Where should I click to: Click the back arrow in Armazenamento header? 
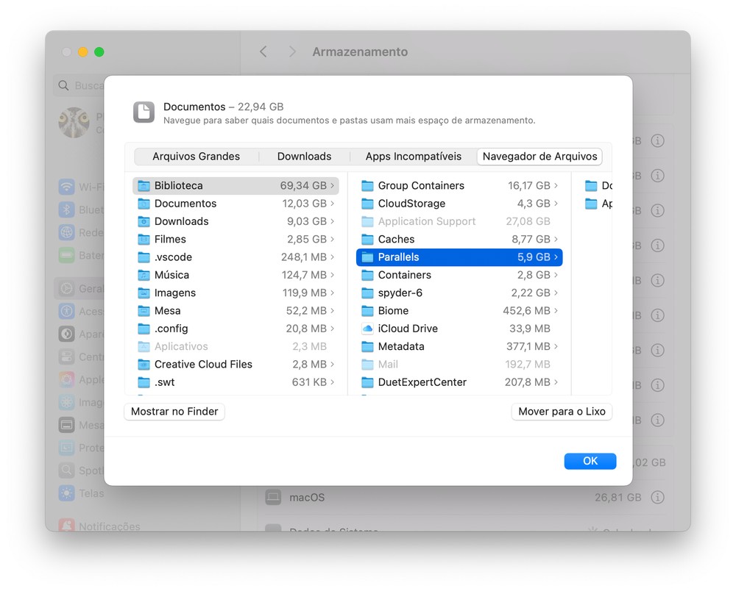pos(263,51)
